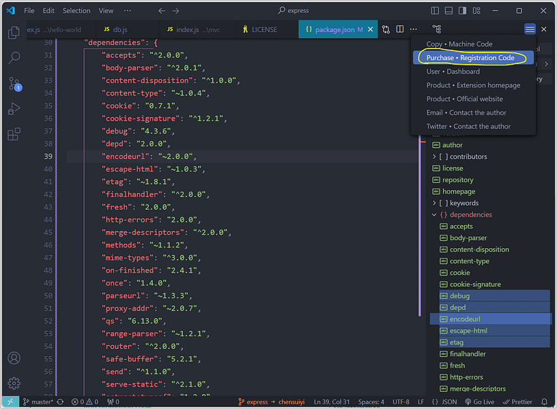Click the Accounts icon in activity bar
The height and width of the screenshot is (409, 557).
[x=14, y=358]
